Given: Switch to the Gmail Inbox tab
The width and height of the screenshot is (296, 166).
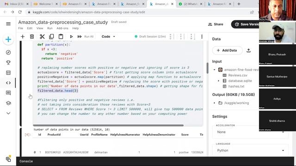Looking at the screenshot, I should point(17,4).
